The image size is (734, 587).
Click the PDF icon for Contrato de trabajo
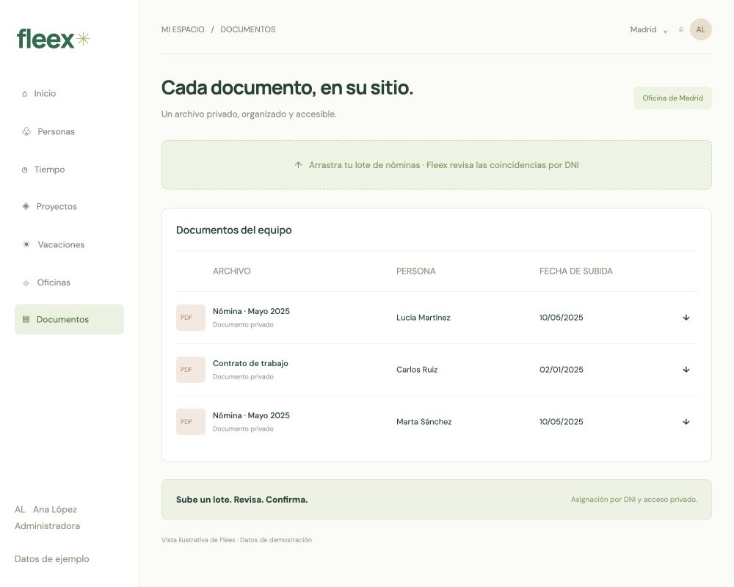(191, 370)
